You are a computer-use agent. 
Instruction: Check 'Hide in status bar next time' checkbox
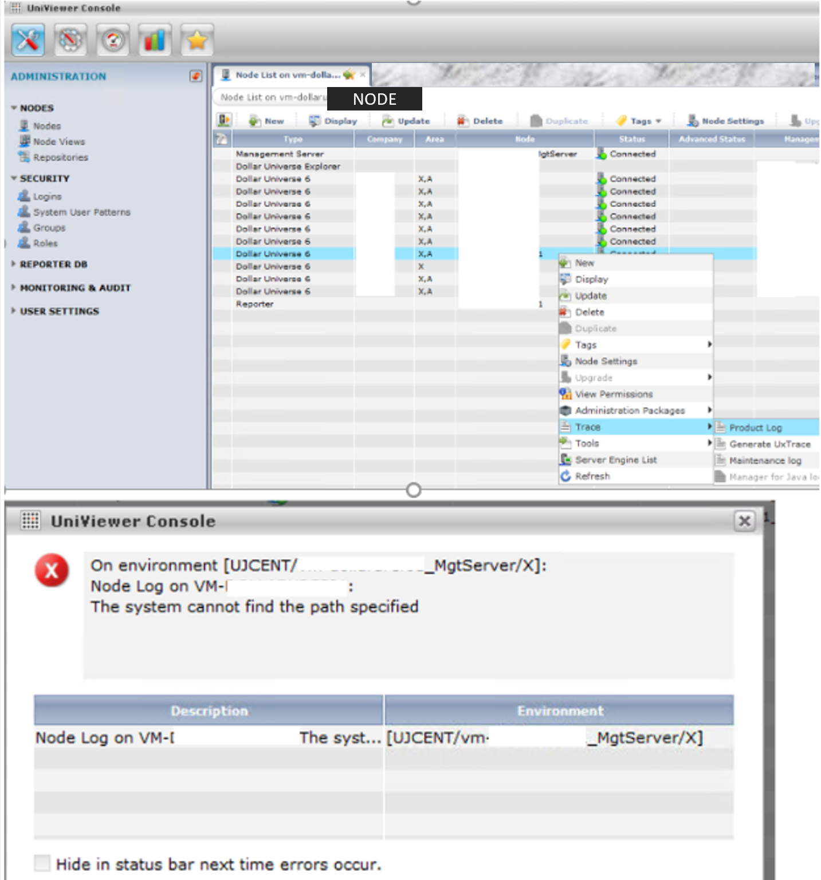coord(42,863)
